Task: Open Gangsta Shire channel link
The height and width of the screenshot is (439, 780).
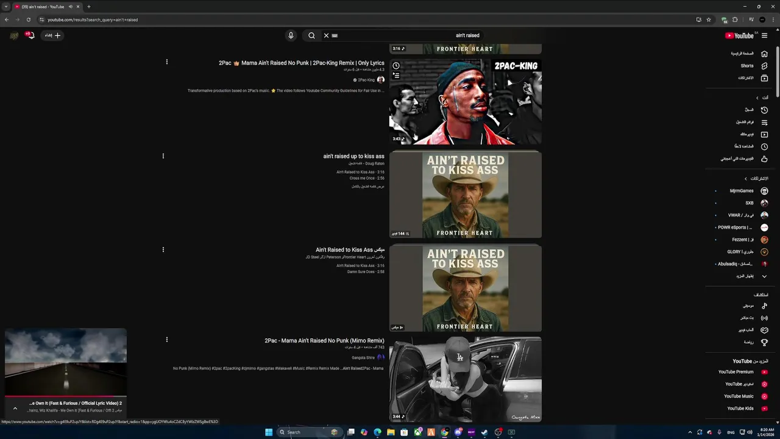Action: point(363,358)
